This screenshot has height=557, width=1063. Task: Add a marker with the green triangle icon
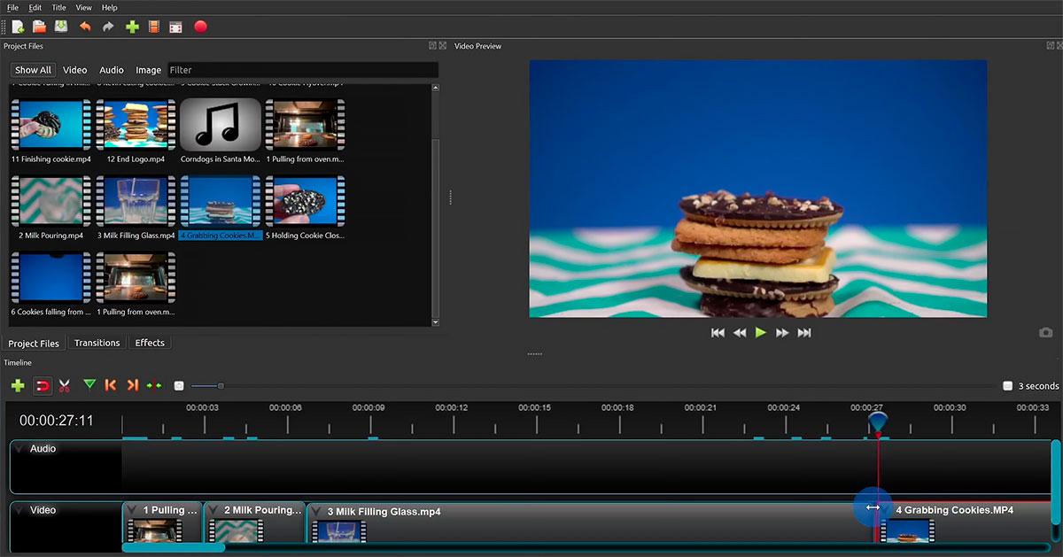[89, 385]
